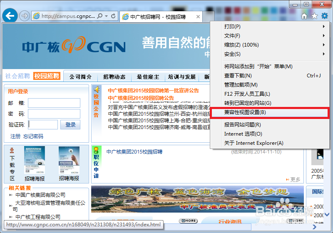This screenshot has height=233, width=333.
Task: Open the 公司简介 nav item
Action: pyautogui.click(x=80, y=77)
